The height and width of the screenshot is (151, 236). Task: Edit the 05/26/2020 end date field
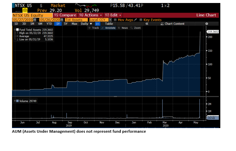point(50,20)
